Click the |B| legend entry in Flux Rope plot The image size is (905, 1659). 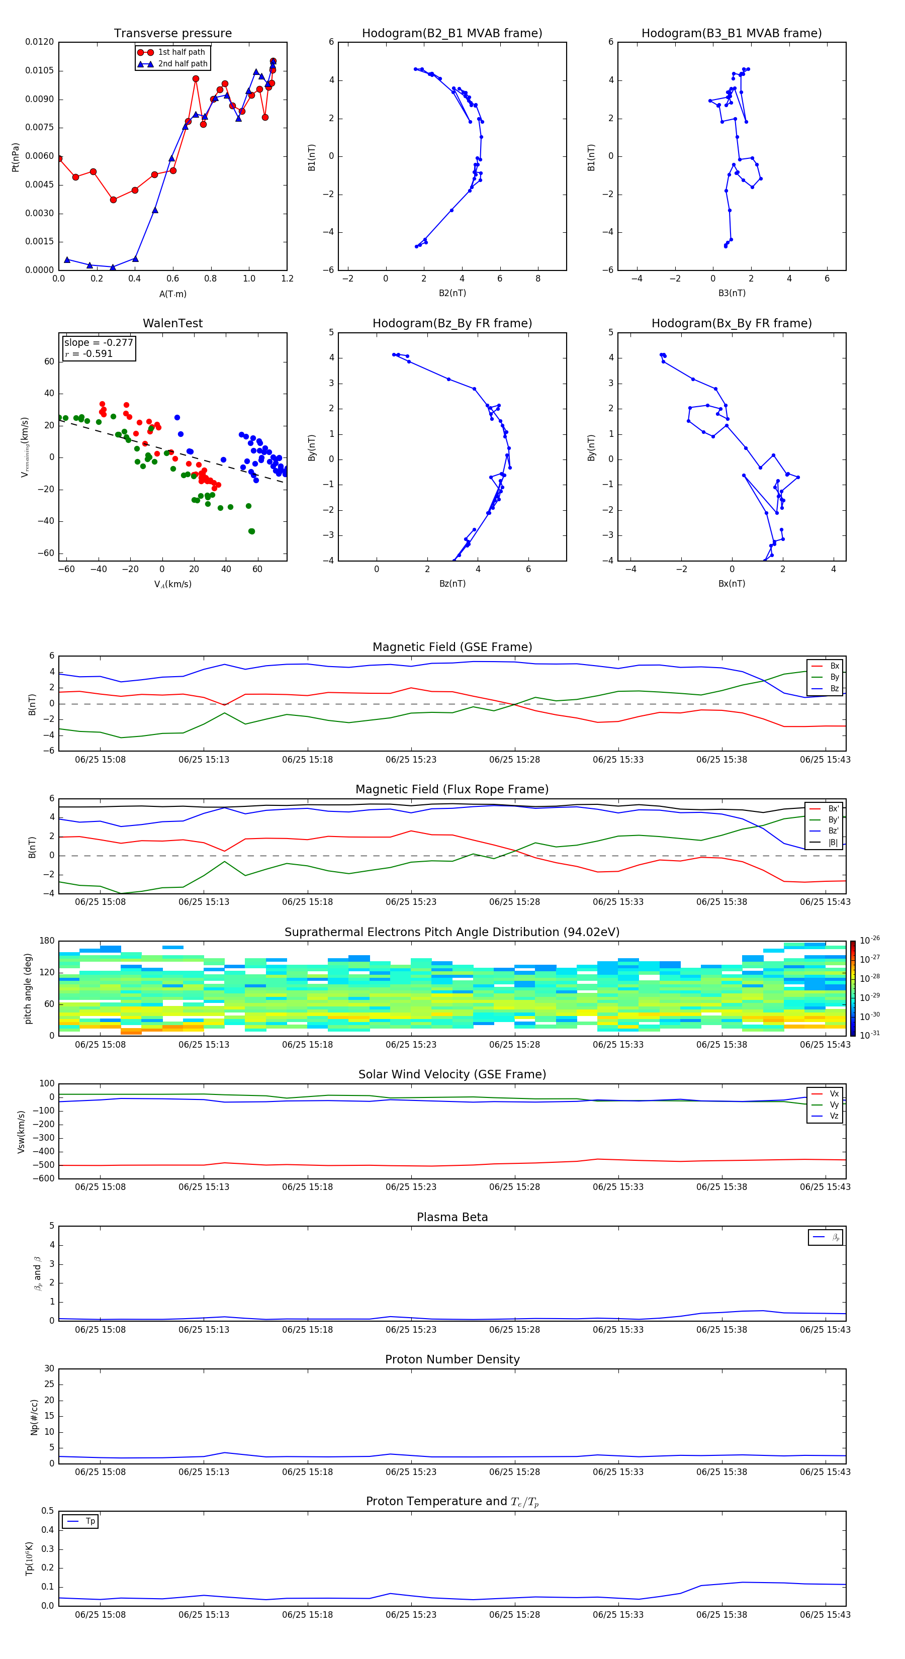pos(824,843)
